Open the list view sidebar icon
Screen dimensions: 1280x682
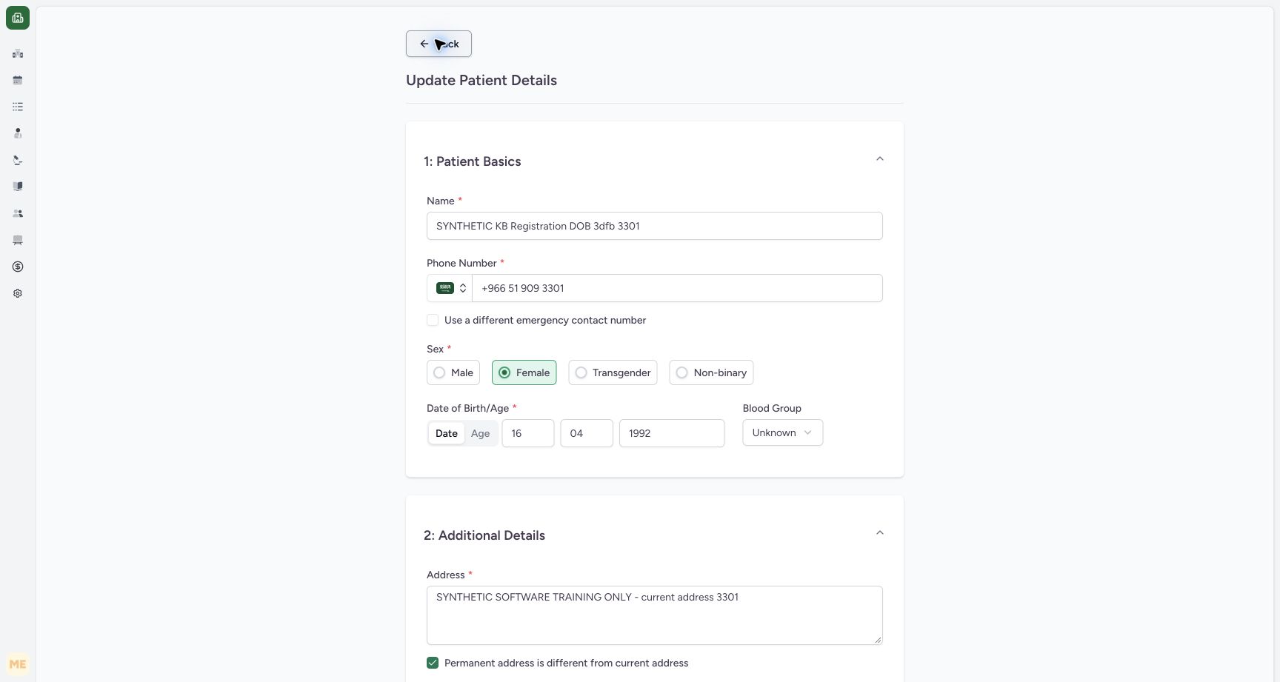pos(18,107)
